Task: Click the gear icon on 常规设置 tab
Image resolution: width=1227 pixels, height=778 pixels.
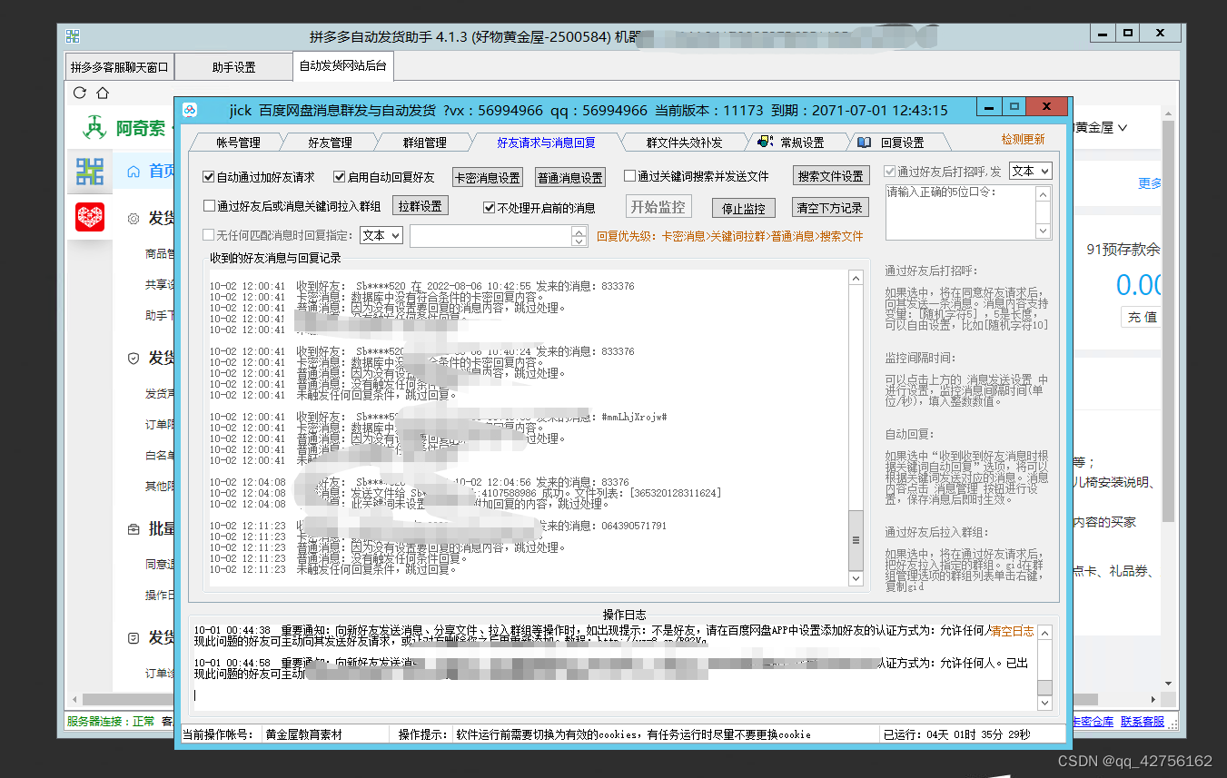Action: 766,143
